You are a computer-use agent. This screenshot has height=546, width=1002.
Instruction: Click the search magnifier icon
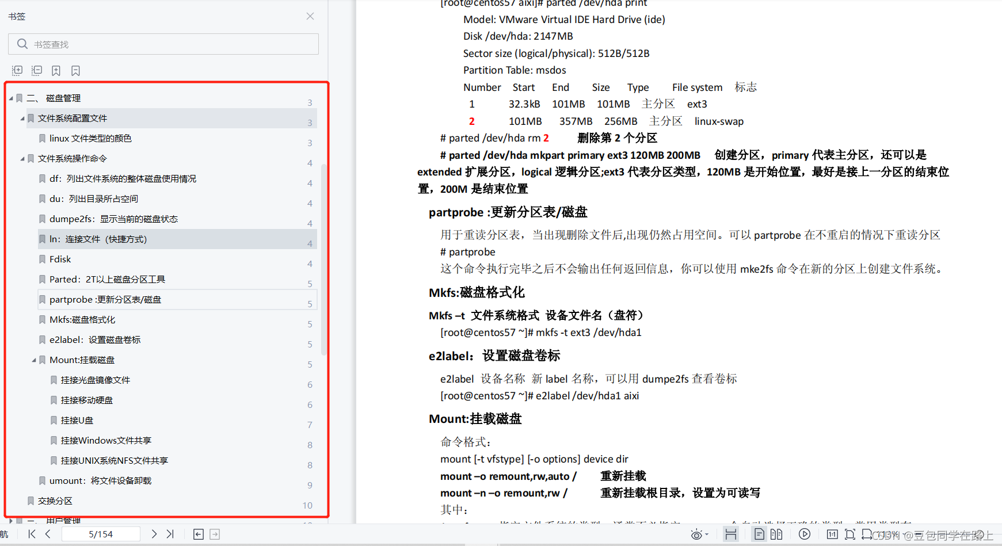click(x=22, y=44)
